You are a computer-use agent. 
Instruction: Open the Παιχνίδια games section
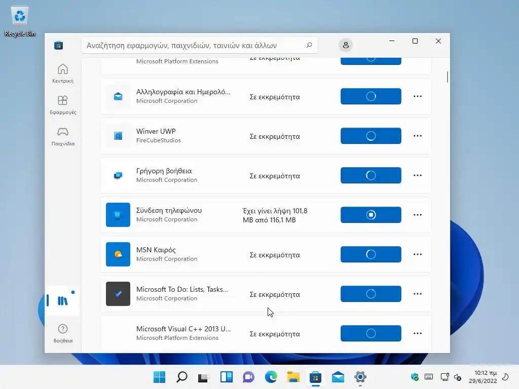click(62, 136)
